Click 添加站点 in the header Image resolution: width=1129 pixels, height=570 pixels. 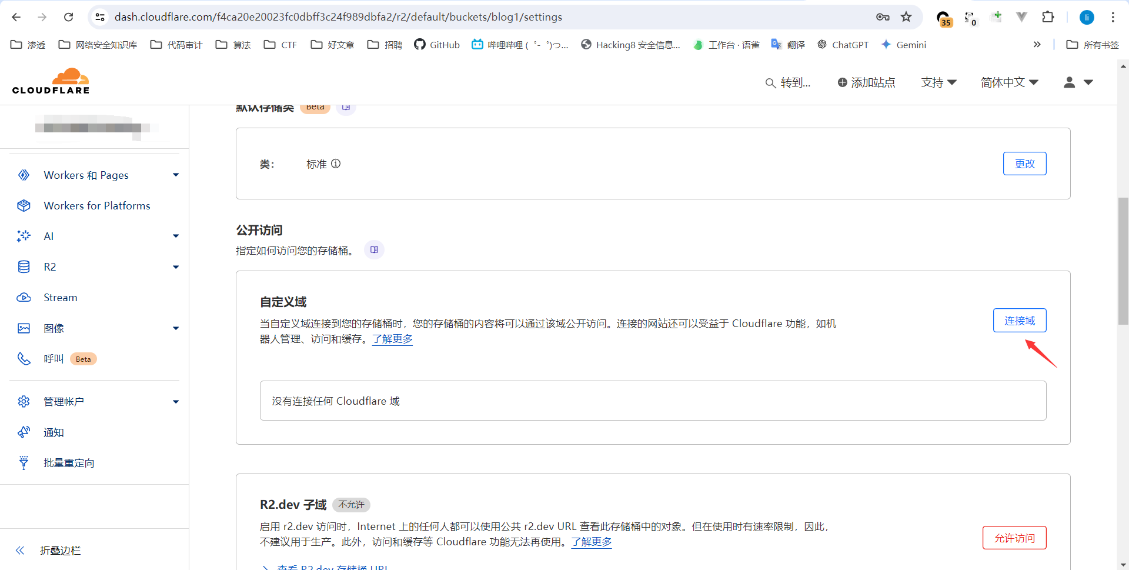(x=866, y=83)
